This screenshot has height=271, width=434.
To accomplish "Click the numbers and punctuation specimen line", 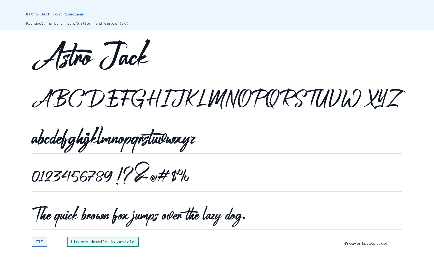I will [110, 173].
